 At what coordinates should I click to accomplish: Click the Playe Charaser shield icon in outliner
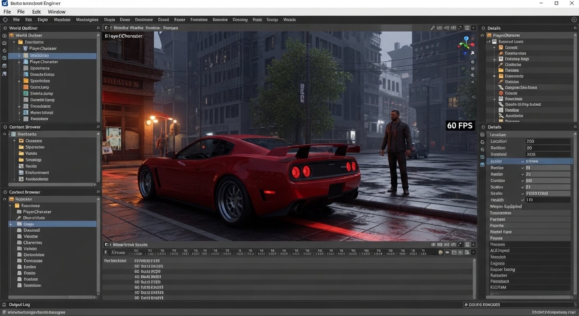tap(25, 49)
